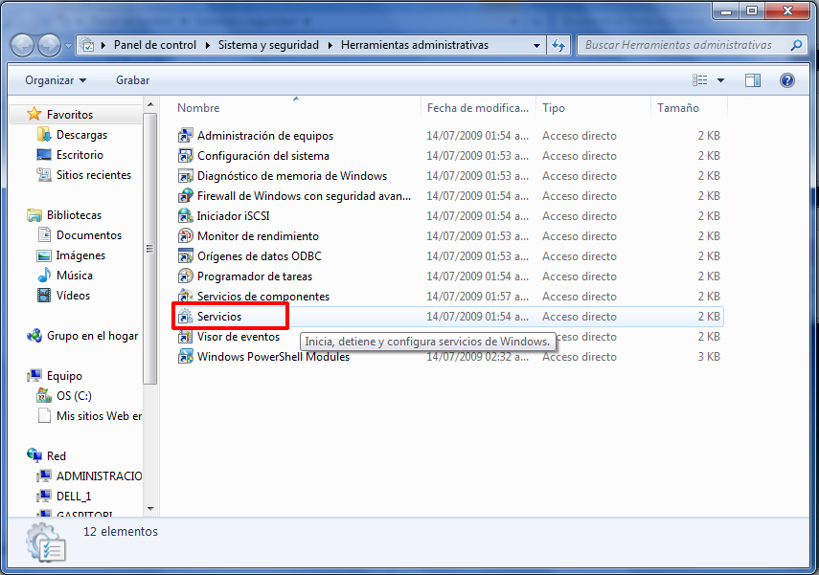Open 'Documentos' library

coord(89,235)
